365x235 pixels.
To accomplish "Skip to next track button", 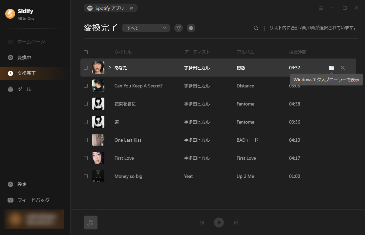I will tap(236, 223).
